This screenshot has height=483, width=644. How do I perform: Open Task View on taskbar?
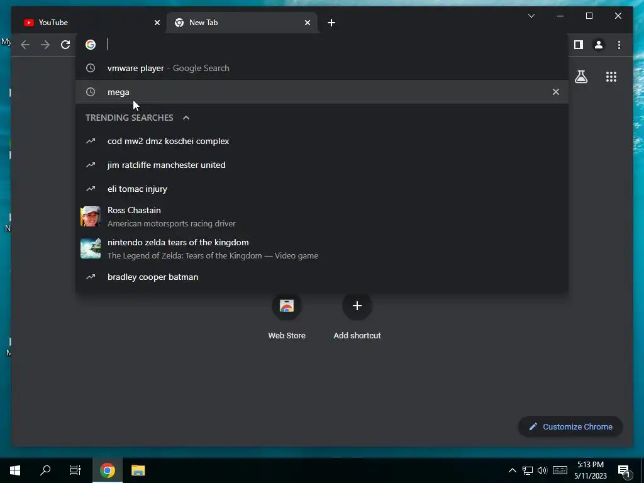tap(75, 470)
